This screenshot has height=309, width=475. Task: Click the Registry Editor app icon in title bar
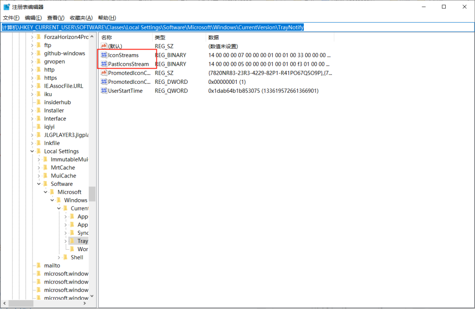[7, 6]
